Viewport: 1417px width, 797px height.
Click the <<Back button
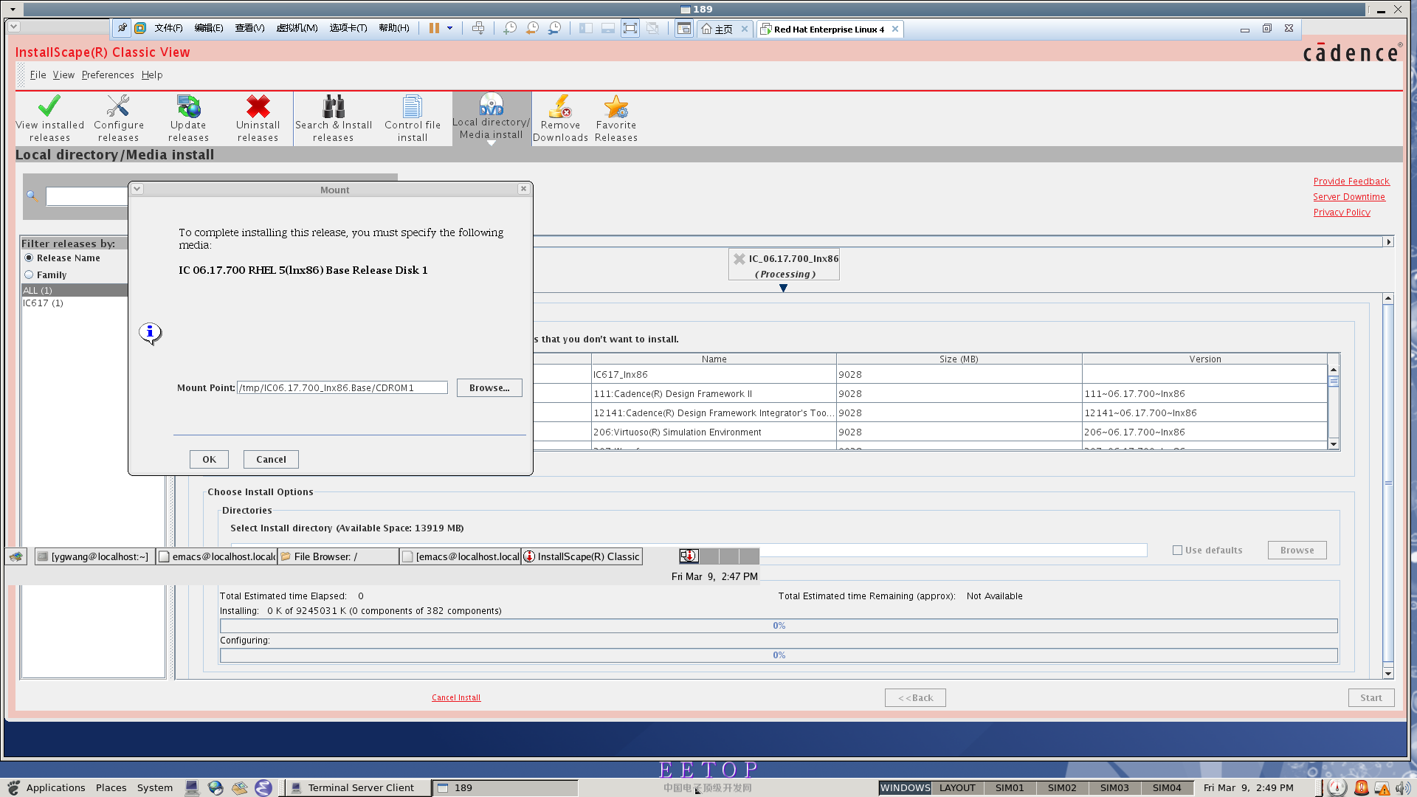click(x=915, y=697)
